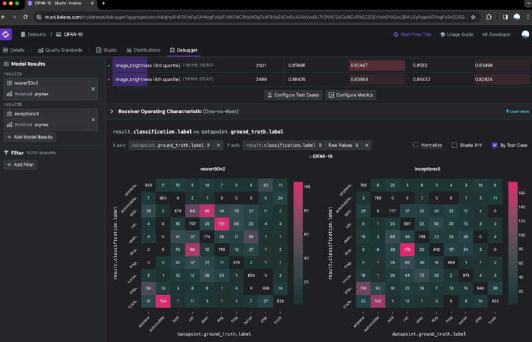This screenshot has height=342, width=532.
Task: Remove the resnet50v2 model result
Action: 93,88
